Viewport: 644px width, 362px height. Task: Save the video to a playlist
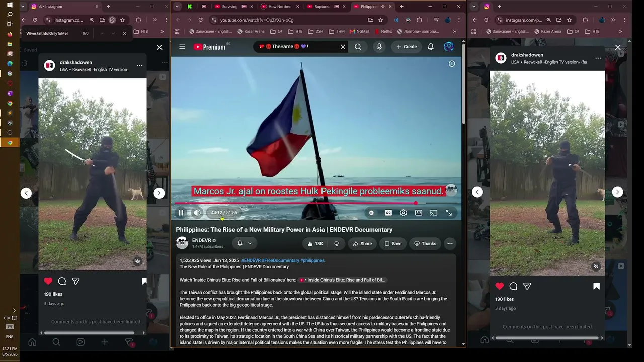coord(393,244)
